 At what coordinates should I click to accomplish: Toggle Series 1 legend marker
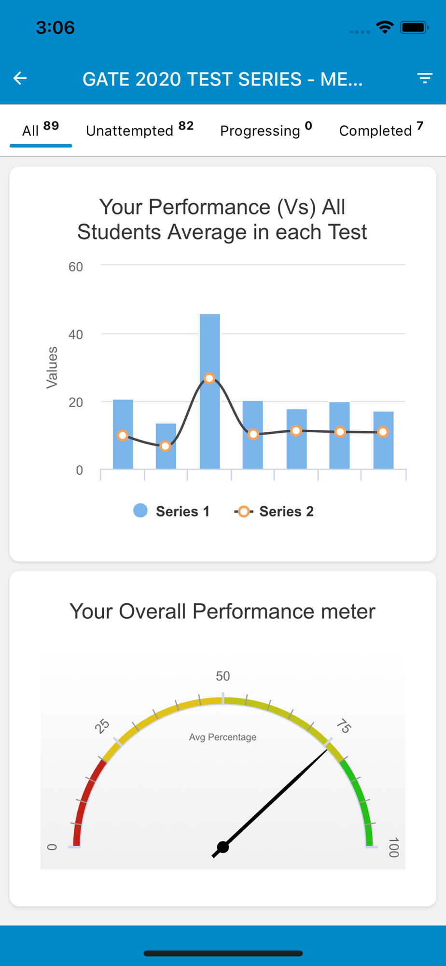click(140, 511)
